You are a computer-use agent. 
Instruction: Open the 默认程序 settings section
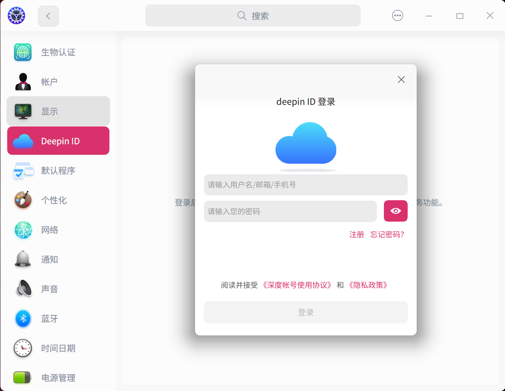[58, 171]
